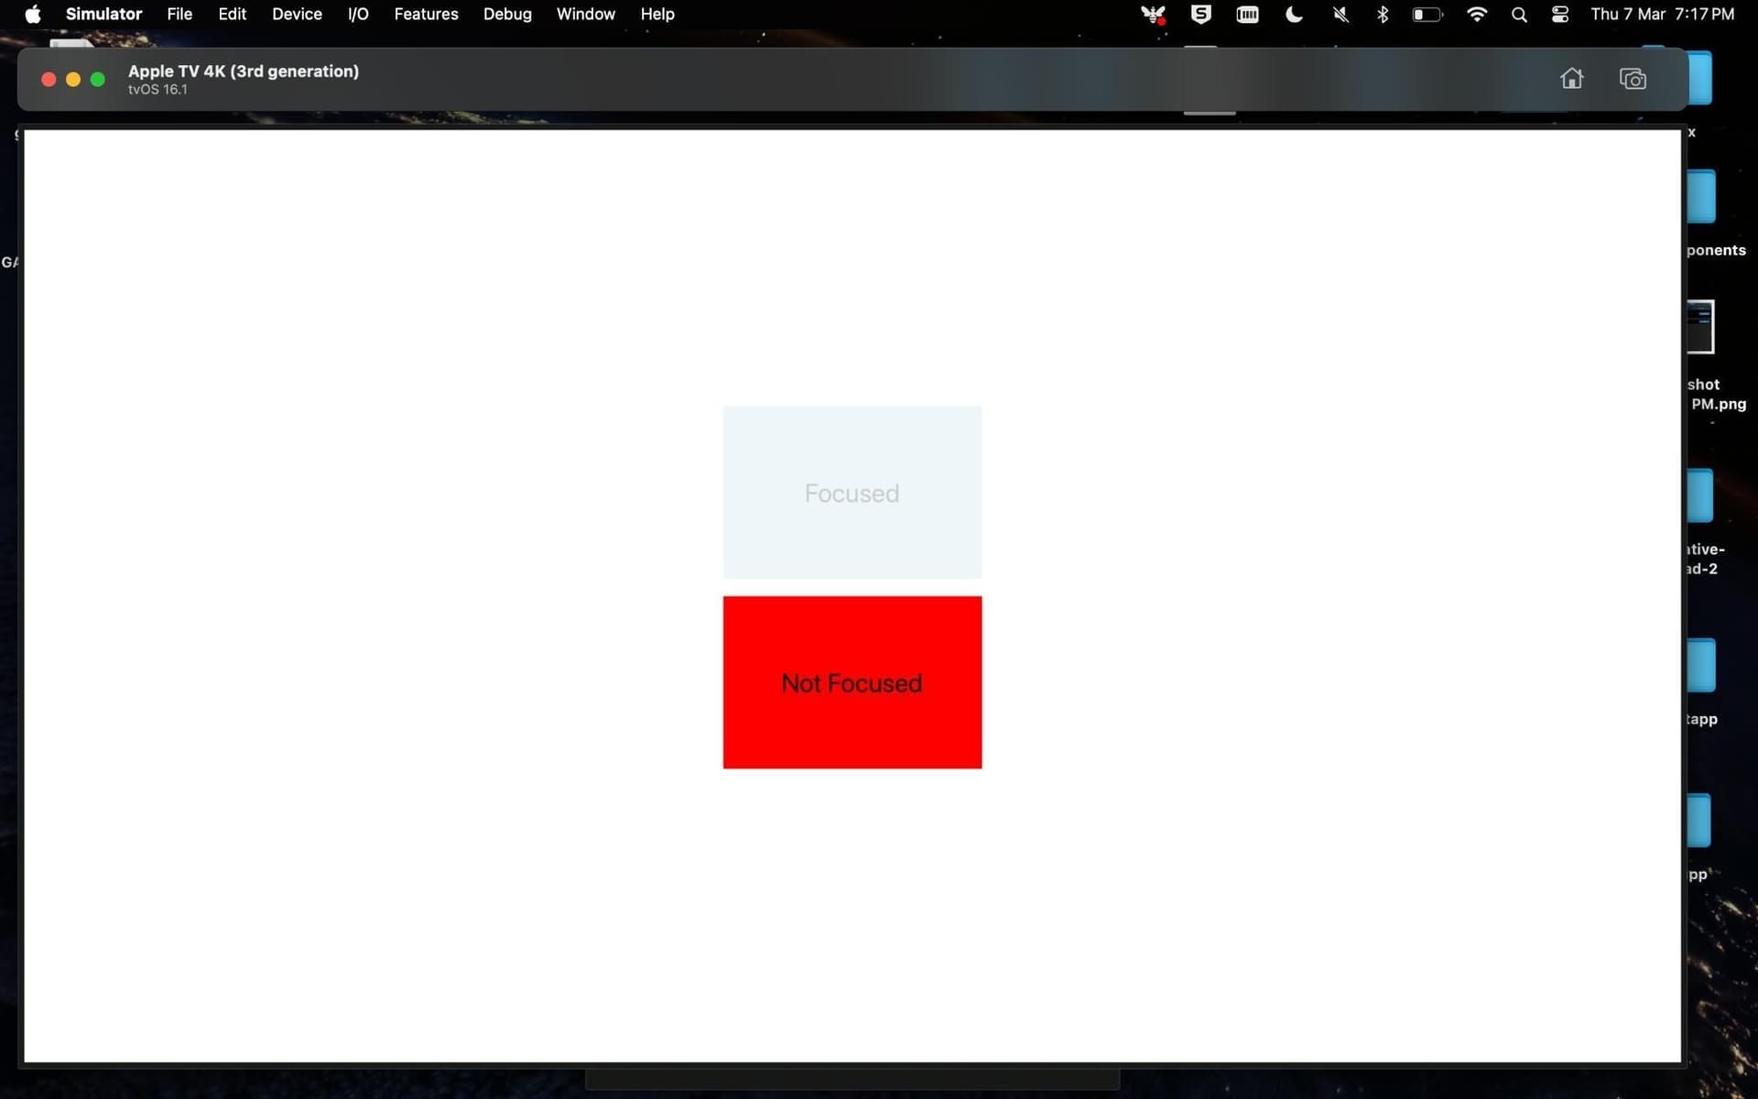
Task: Select the red Not Focused button
Action: click(852, 682)
